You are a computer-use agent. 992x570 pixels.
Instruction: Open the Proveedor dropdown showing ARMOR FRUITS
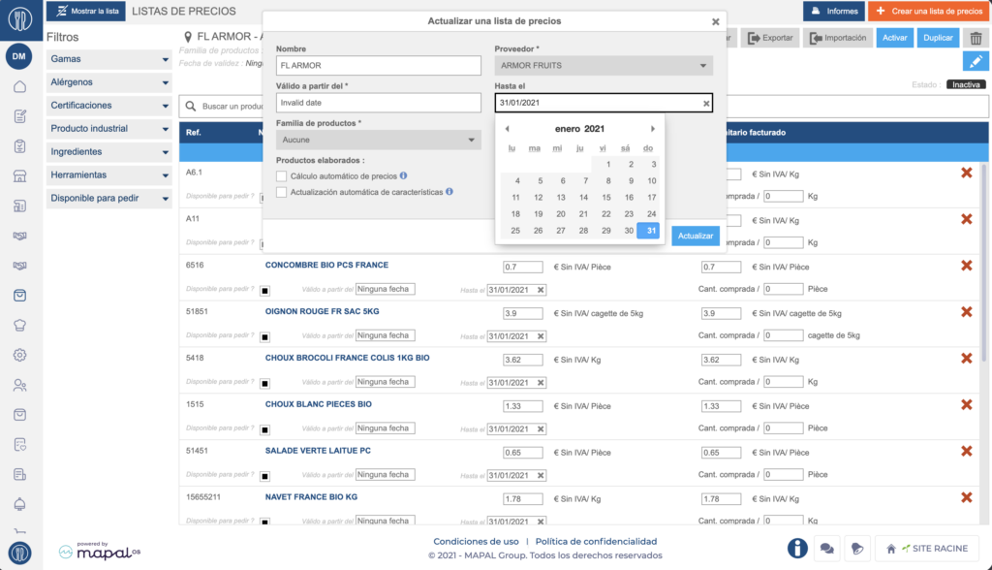tap(604, 65)
